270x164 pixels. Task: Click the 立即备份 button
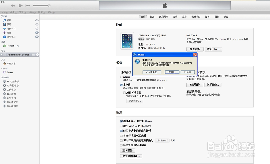pos(195,85)
